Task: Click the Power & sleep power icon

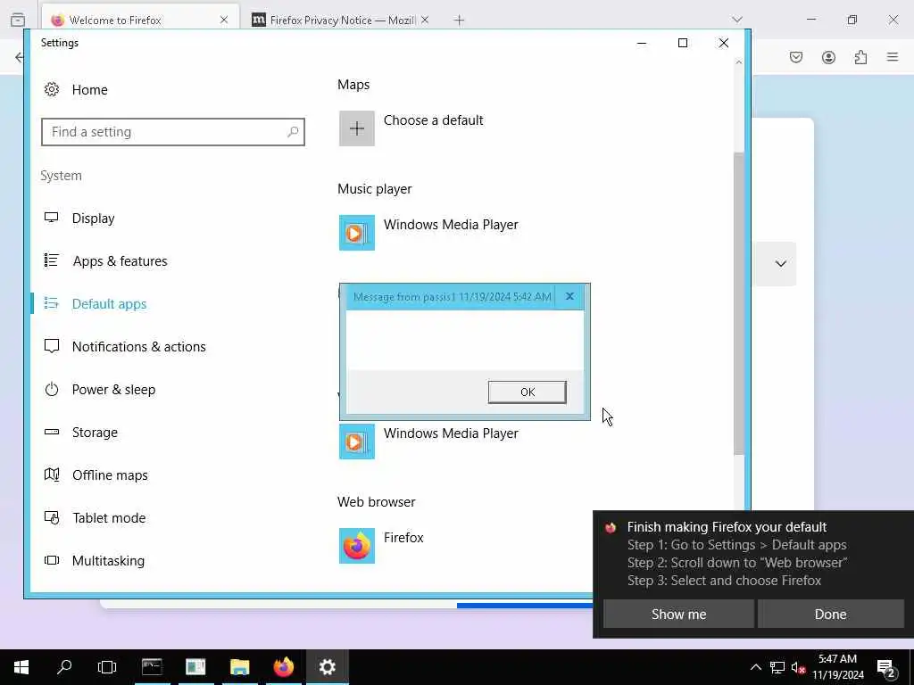Action: click(x=51, y=389)
